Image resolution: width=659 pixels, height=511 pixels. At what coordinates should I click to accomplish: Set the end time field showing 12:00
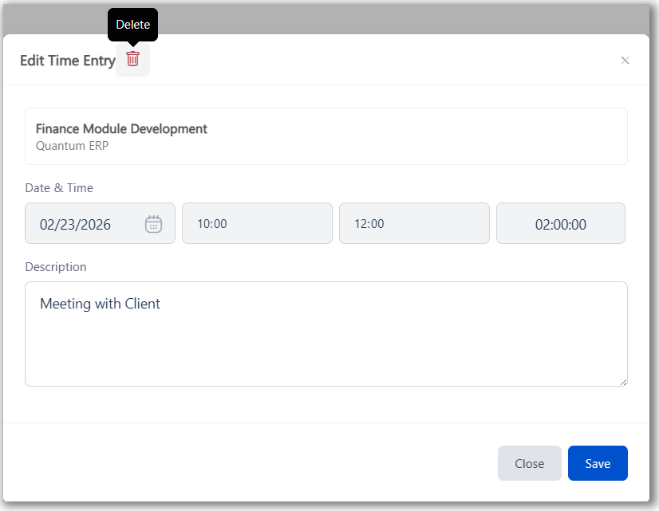click(x=414, y=223)
